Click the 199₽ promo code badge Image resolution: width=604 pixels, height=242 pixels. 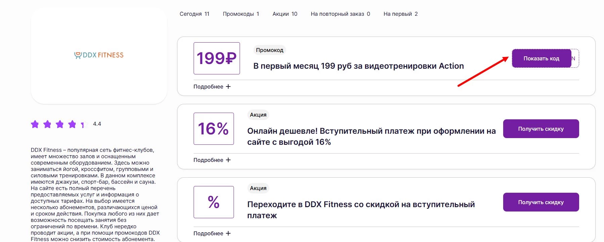(x=216, y=58)
